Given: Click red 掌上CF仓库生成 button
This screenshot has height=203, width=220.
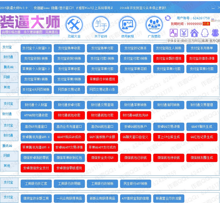Looking at the screenshot, I should point(169,137).
